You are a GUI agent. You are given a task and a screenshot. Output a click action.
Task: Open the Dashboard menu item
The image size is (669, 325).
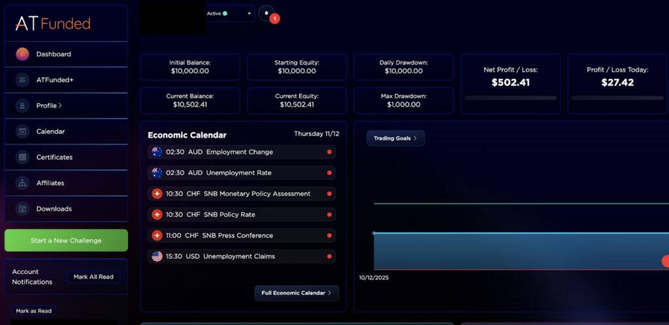[66, 54]
